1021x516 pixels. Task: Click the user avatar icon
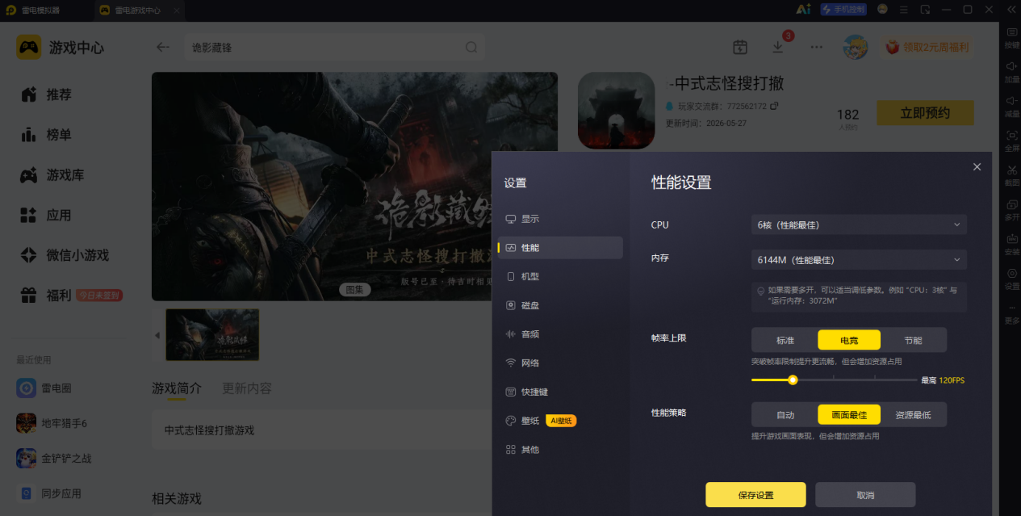[856, 47]
